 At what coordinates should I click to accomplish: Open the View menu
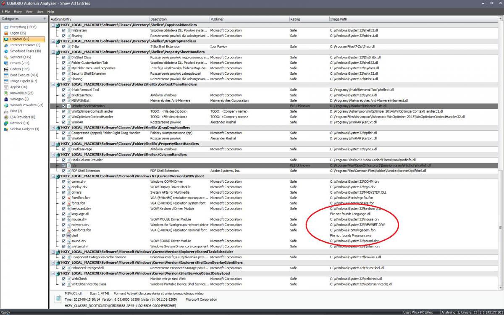[x=29, y=12]
